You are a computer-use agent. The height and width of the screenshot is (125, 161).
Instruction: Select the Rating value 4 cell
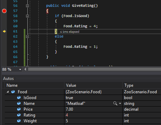93,115
